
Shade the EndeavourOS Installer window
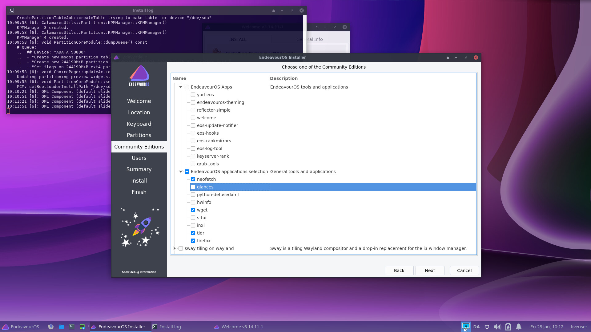pos(448,57)
